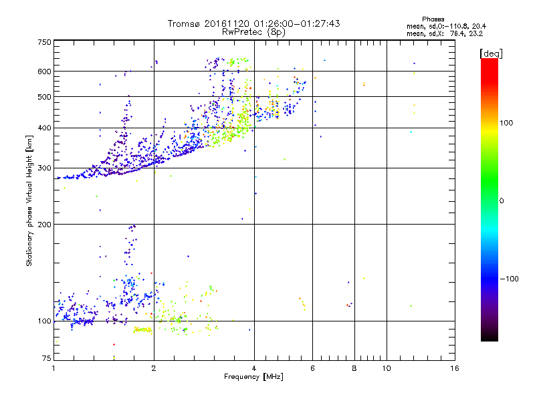Click the y-axis tick label "300"
Viewport: 535px width, 401px height.
pos(45,168)
